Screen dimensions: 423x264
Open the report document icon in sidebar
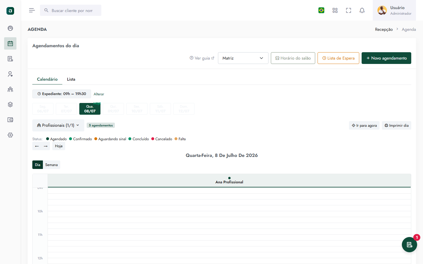(x=10, y=59)
